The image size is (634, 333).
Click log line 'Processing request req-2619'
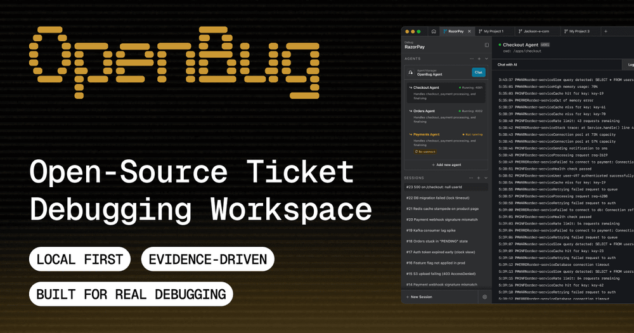[x=553, y=155]
